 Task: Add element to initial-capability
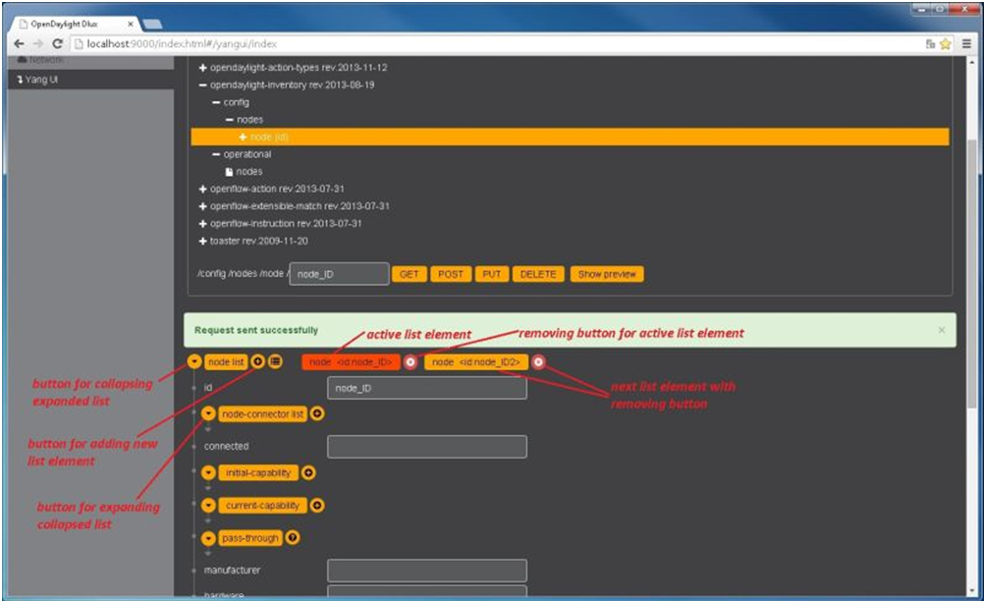pyautogui.click(x=308, y=472)
